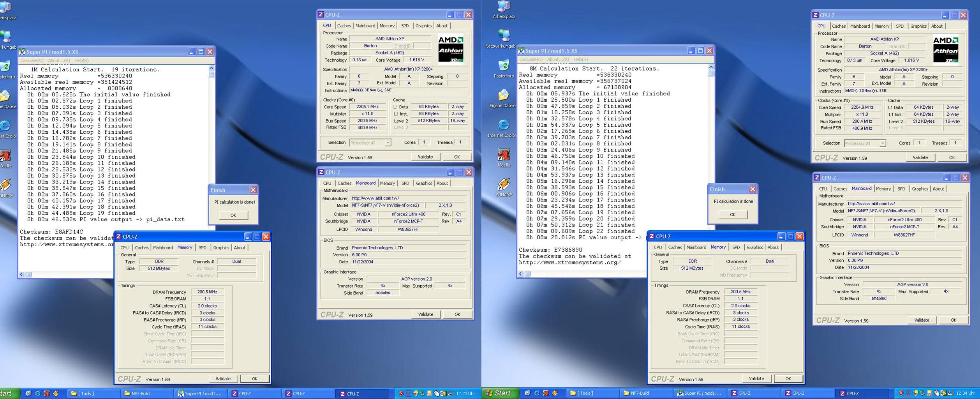Open Netzwerkumgebung icon on right desktop

pos(504,36)
